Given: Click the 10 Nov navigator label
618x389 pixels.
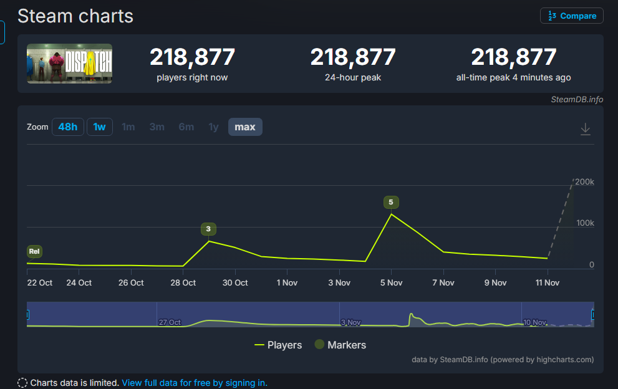Looking at the screenshot, I should coord(535,322).
